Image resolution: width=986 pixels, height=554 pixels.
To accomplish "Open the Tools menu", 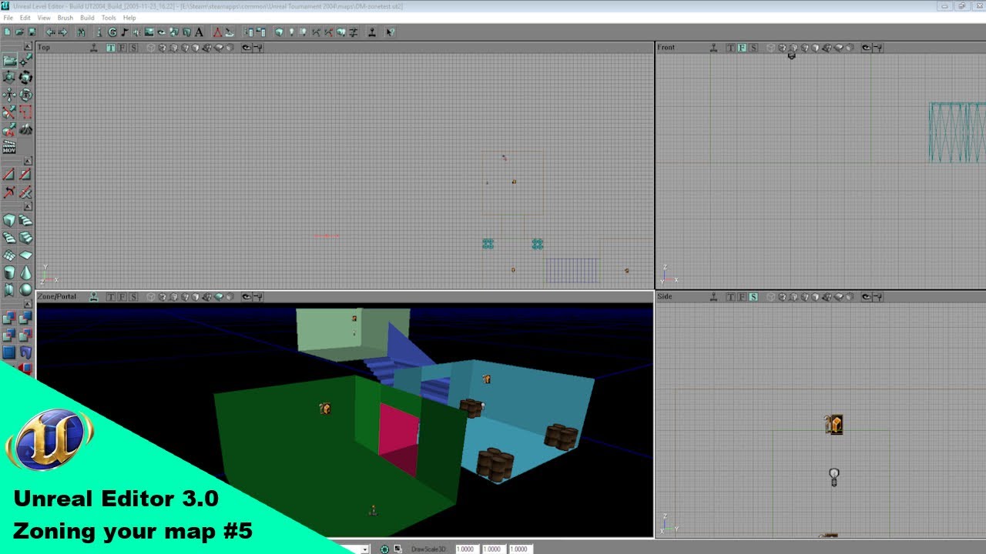I will tap(109, 18).
